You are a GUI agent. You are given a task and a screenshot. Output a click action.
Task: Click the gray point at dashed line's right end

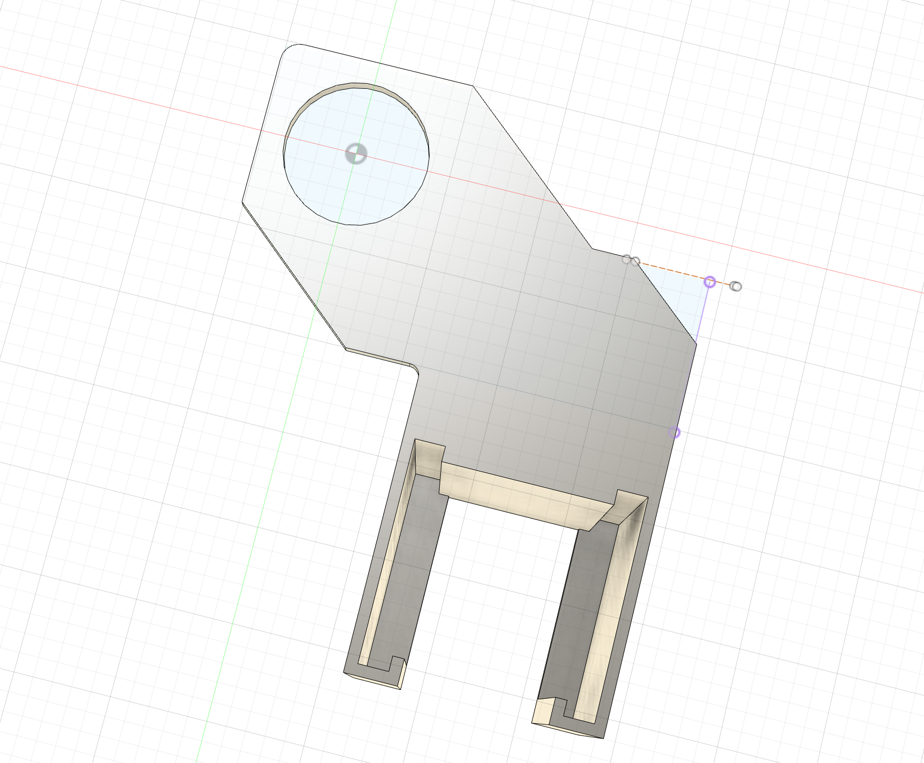pyautogui.click(x=736, y=287)
